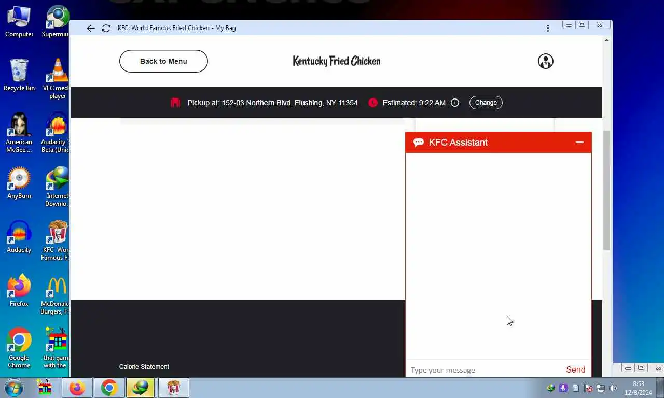Open KFC World Famous desktop shortcut

point(56,240)
